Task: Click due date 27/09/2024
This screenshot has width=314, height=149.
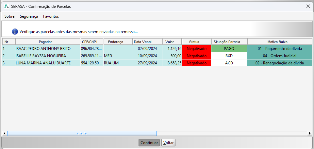Action: (x=147, y=63)
